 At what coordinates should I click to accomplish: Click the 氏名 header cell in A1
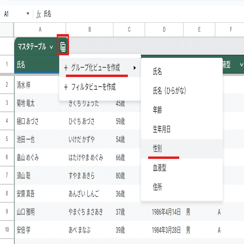pos(37,64)
